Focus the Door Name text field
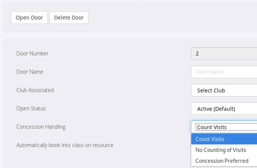The width and height of the screenshot is (257, 168). (224, 72)
